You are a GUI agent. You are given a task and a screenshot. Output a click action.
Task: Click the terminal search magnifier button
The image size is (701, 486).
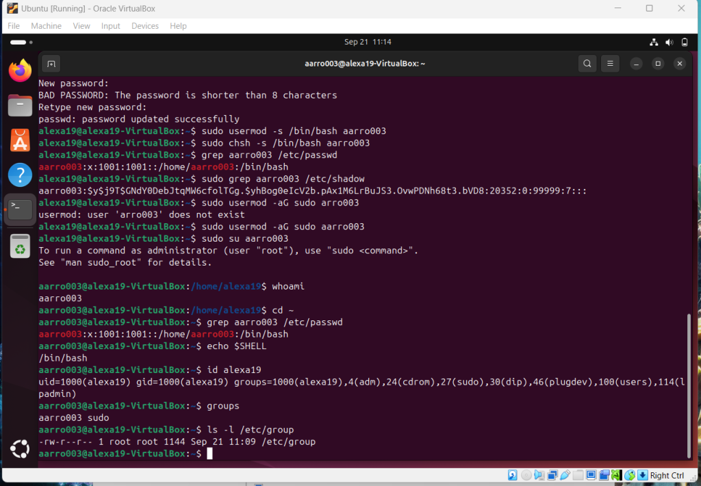pos(587,64)
